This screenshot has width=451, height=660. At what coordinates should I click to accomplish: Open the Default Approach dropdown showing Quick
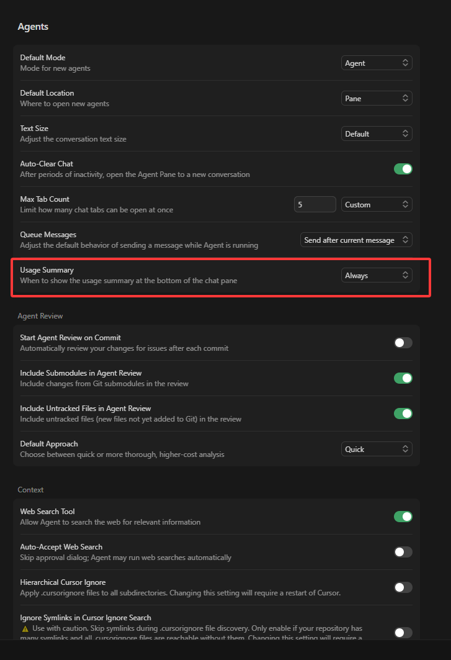pyautogui.click(x=377, y=449)
